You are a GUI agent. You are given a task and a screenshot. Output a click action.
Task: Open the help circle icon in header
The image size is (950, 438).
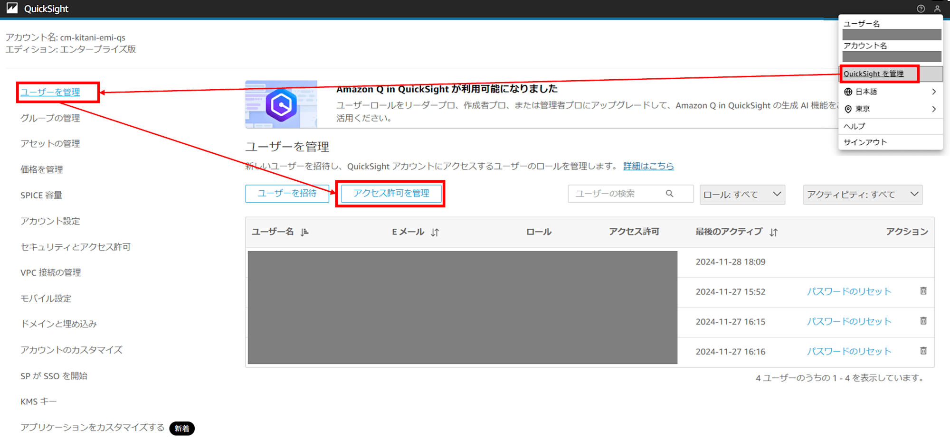[x=921, y=9]
